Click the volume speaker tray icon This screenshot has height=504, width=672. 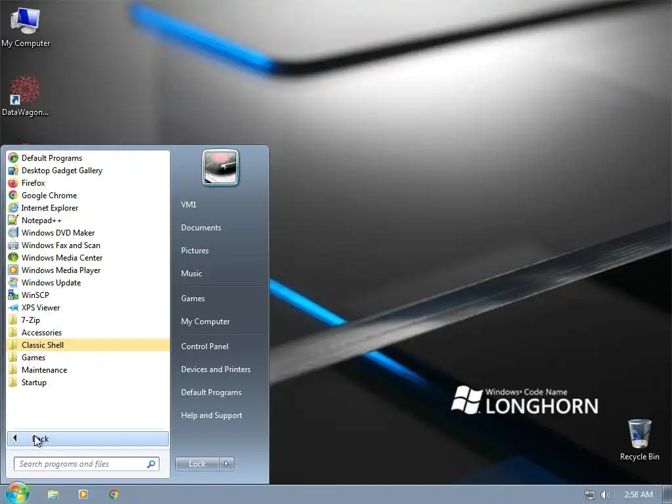pos(605,495)
